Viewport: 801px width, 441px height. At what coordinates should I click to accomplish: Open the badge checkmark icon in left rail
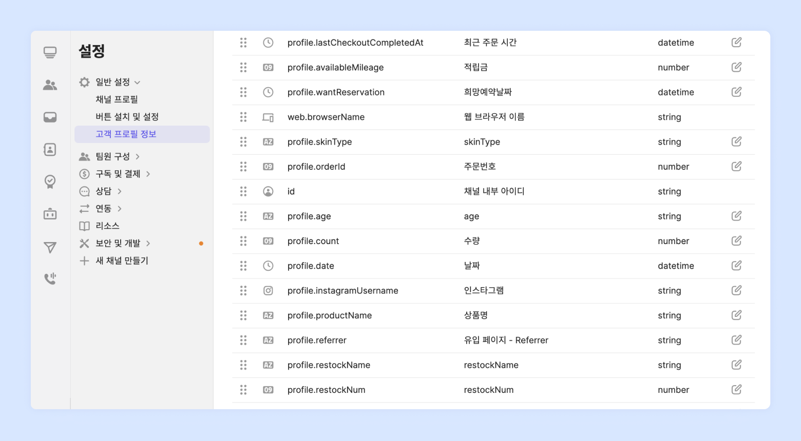pos(50,182)
